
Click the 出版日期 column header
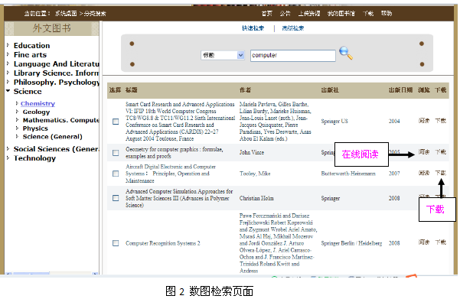coord(400,90)
